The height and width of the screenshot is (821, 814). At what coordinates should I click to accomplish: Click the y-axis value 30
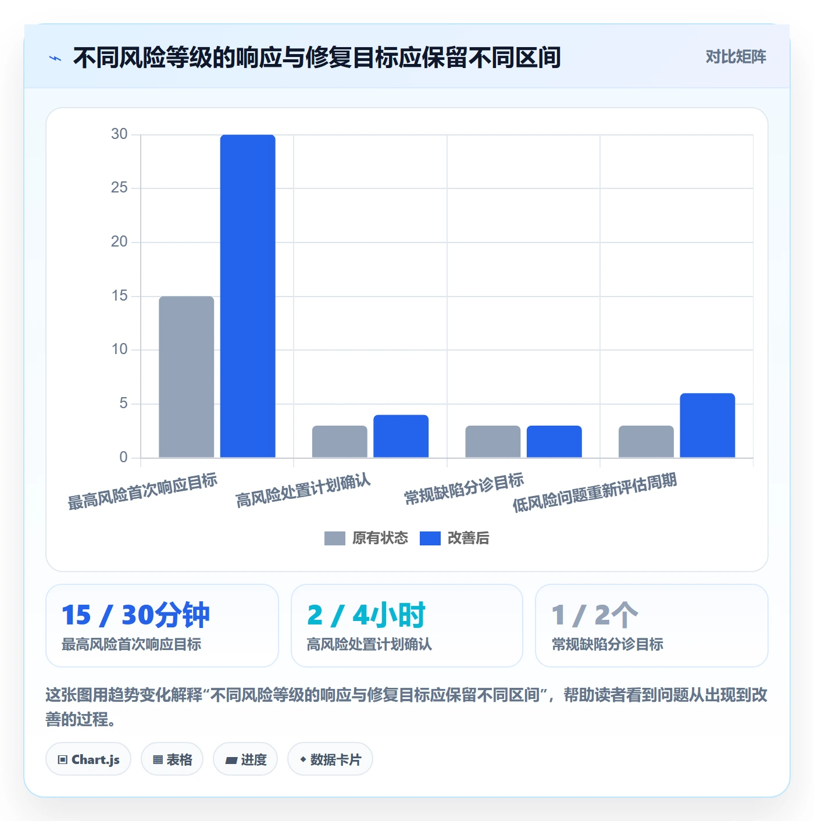click(x=119, y=134)
